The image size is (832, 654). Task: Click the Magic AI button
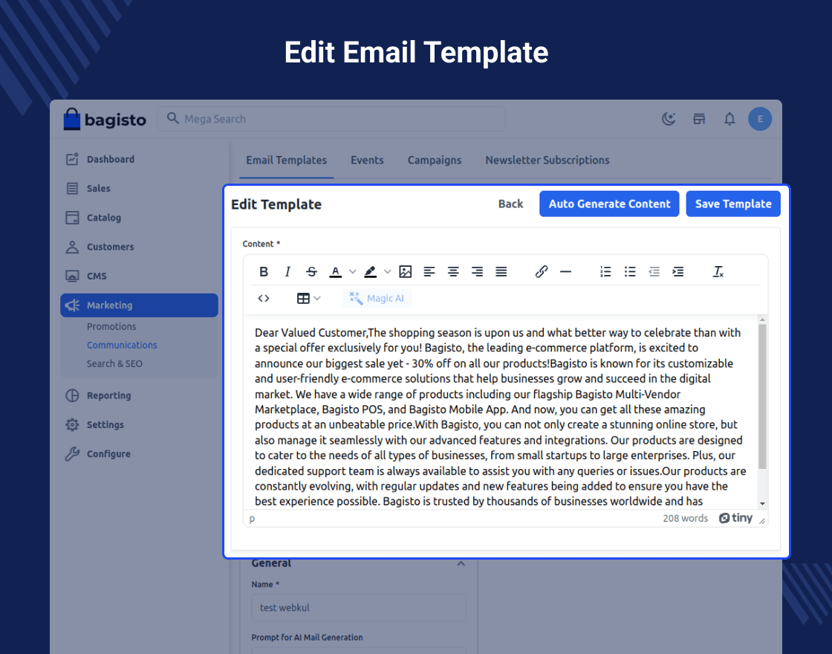(377, 298)
